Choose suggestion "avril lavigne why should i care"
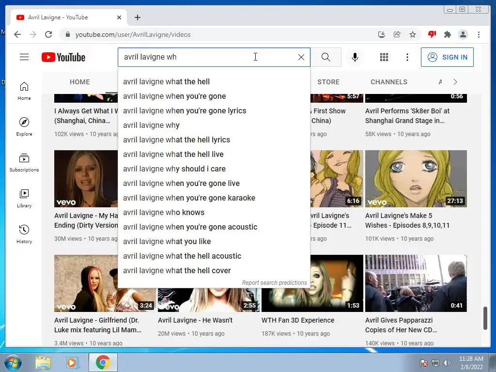This screenshot has height=372, width=496. coord(214,169)
